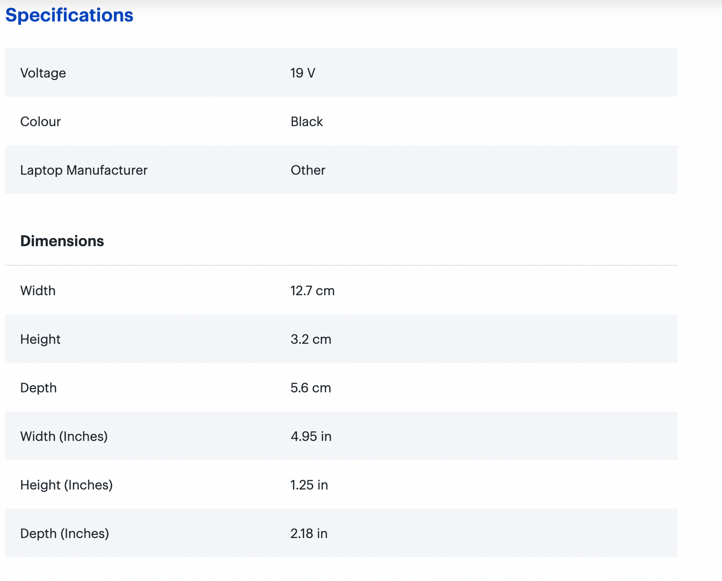Click the 4.95 in value
The image size is (722, 581).
pos(311,436)
